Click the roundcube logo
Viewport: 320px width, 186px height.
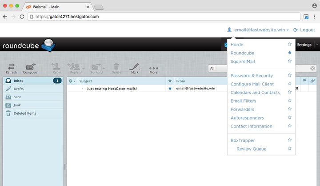tap(28, 45)
